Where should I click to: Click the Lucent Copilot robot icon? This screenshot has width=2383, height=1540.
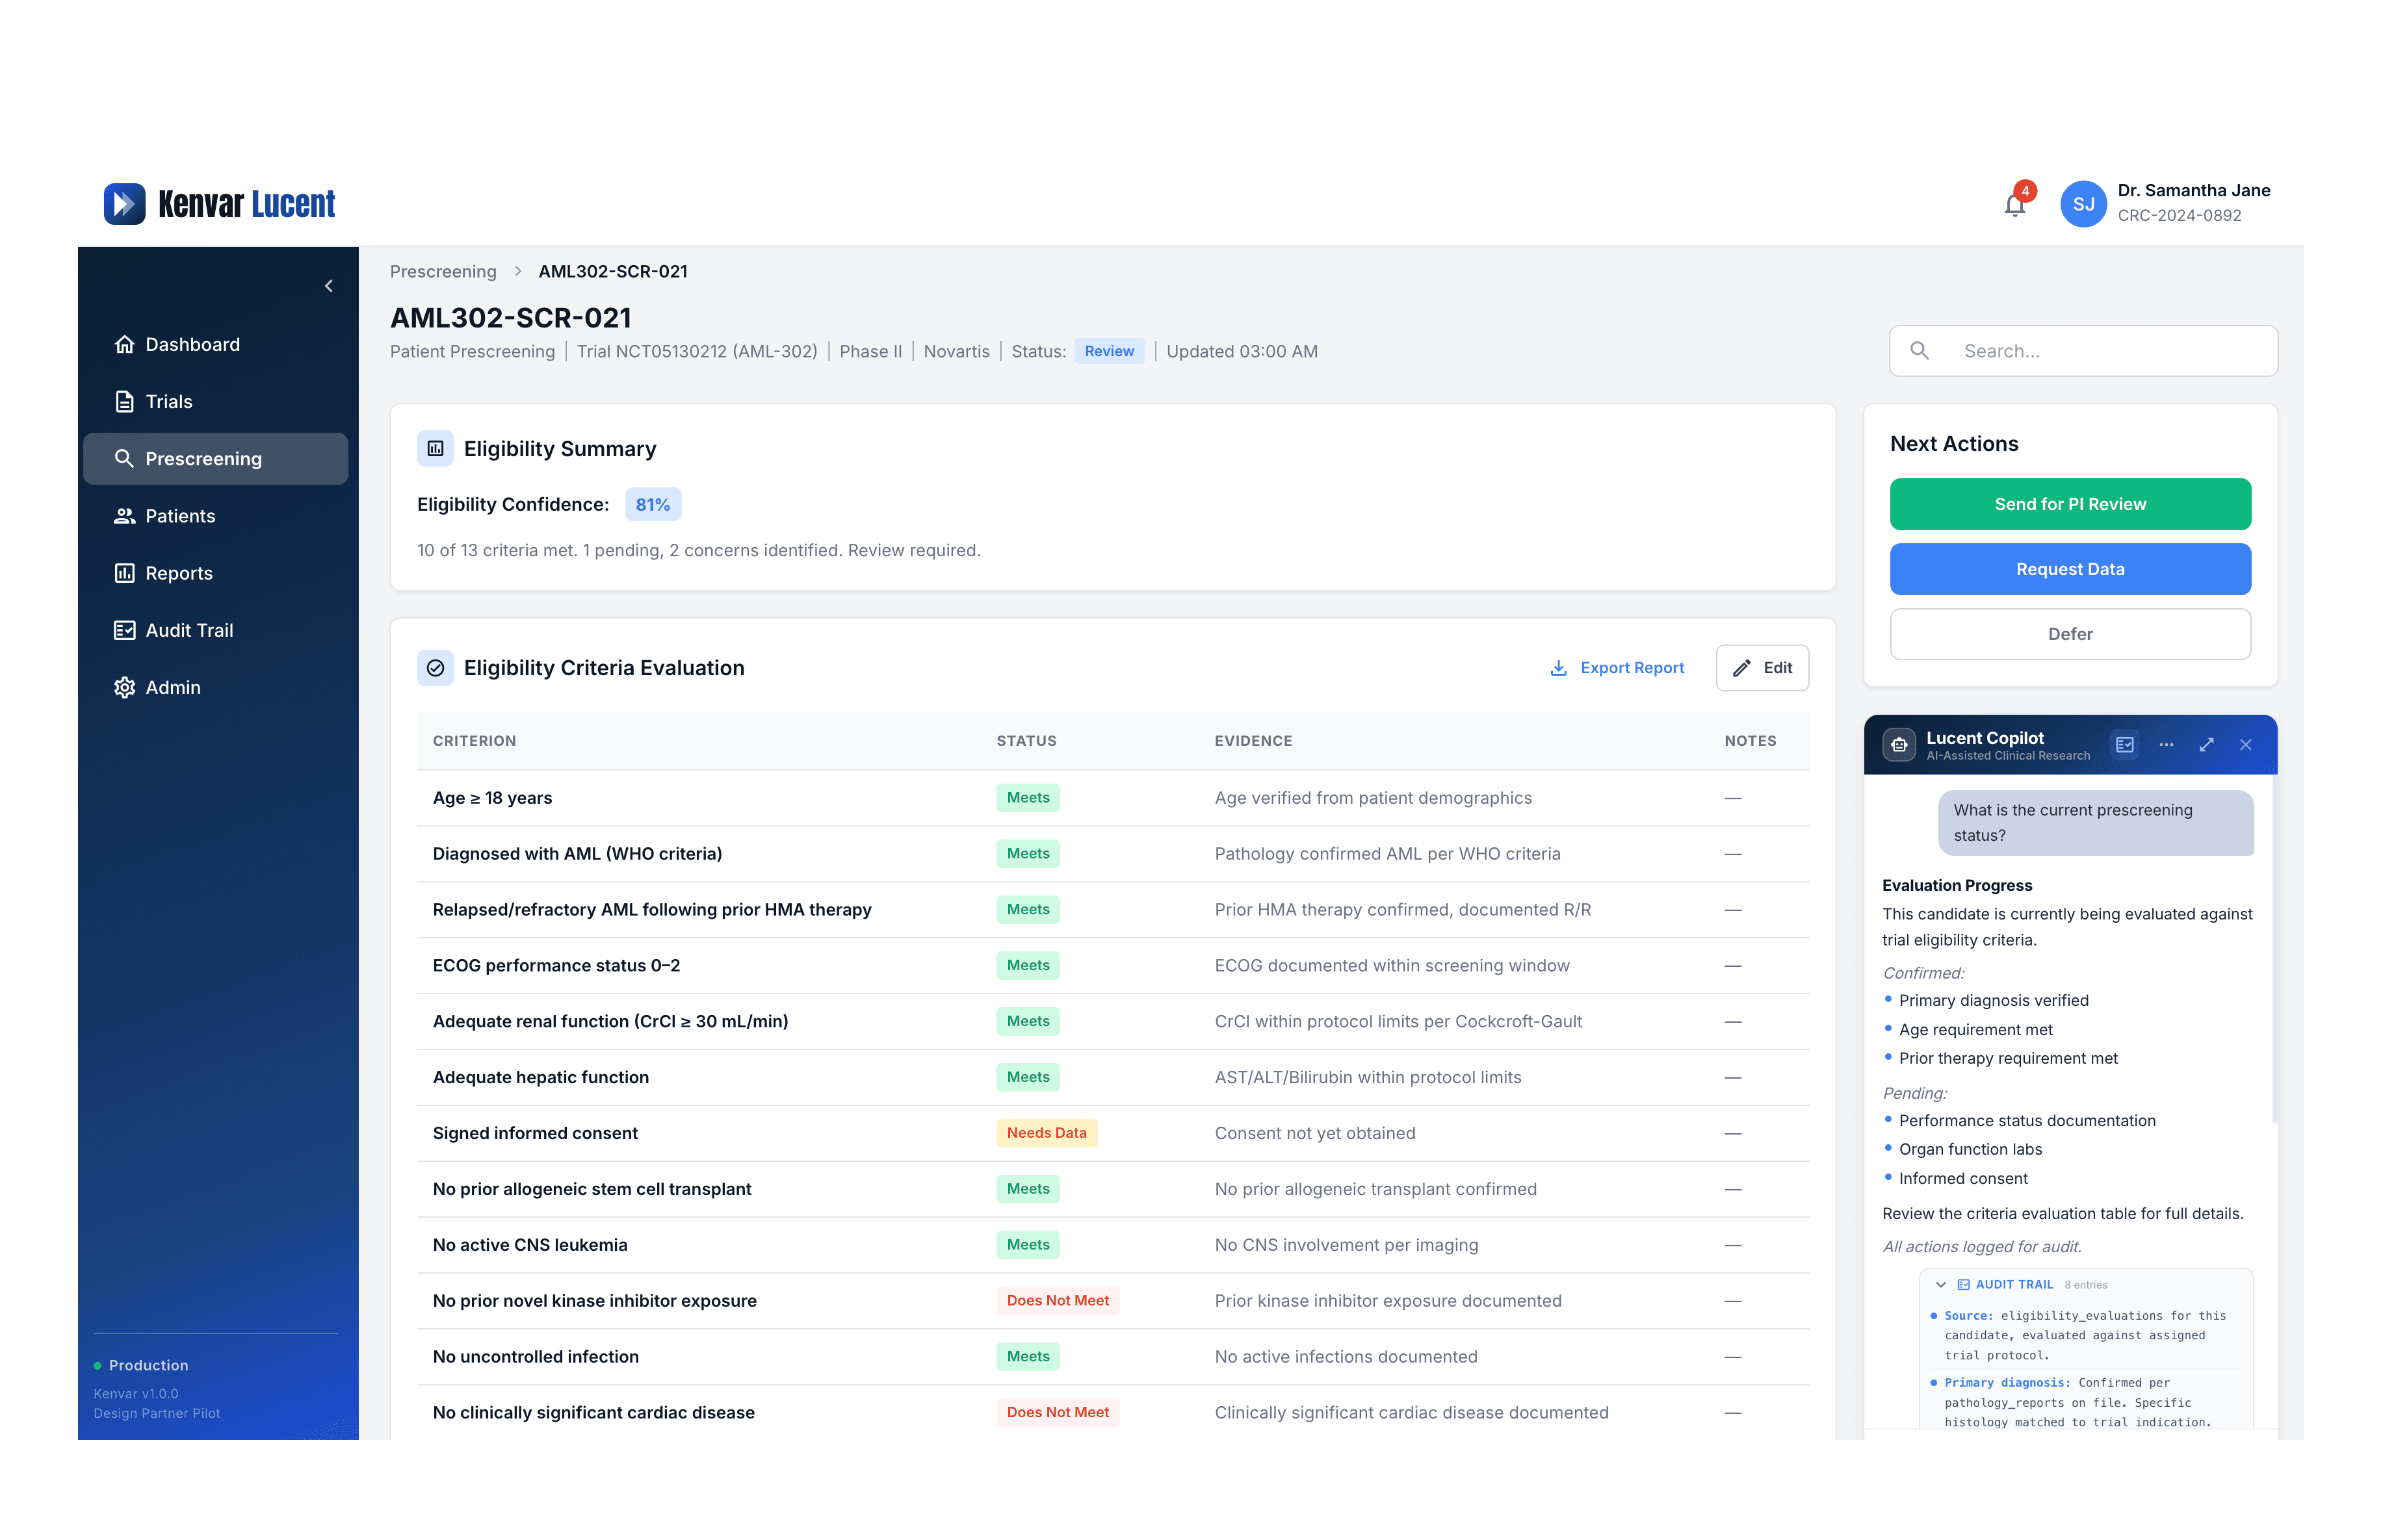[1899, 745]
